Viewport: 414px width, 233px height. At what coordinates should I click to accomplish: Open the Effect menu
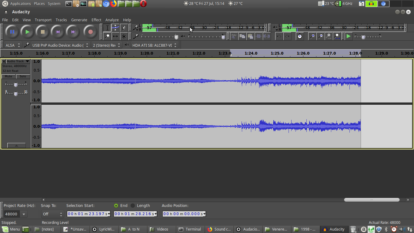click(96, 20)
